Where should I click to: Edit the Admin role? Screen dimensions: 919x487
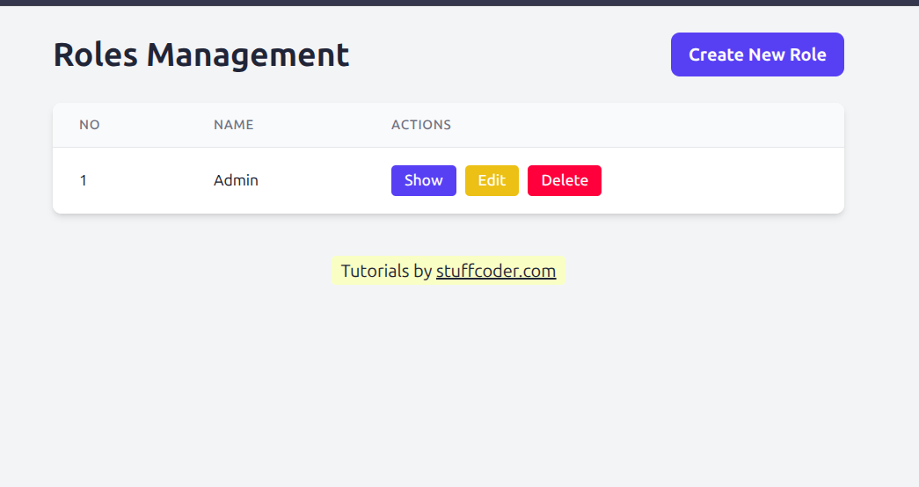[492, 180]
